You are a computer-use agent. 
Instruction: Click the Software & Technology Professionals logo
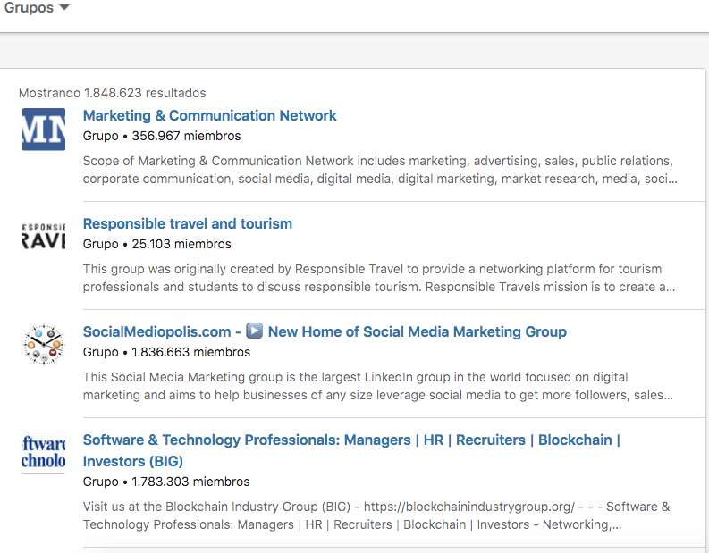[44, 452]
